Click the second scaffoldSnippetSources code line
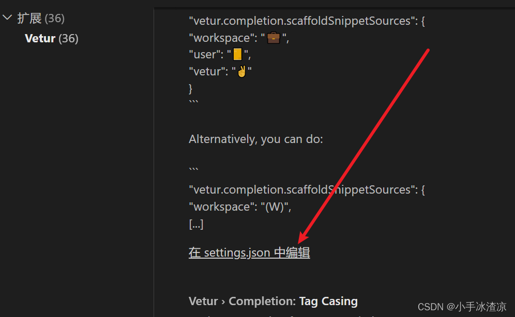The image size is (515, 317). tap(307, 190)
